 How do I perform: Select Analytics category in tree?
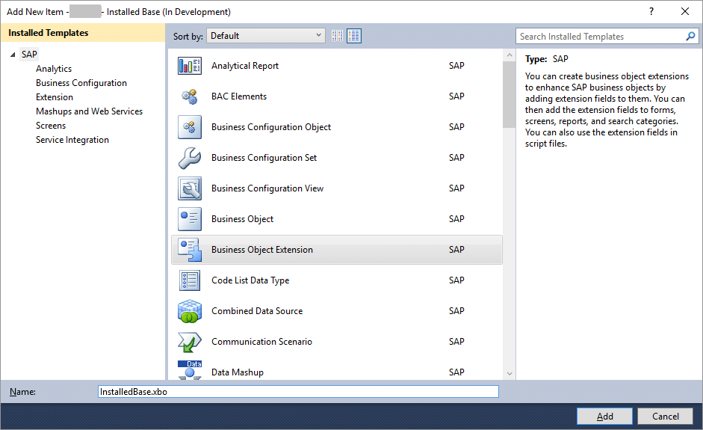54,69
